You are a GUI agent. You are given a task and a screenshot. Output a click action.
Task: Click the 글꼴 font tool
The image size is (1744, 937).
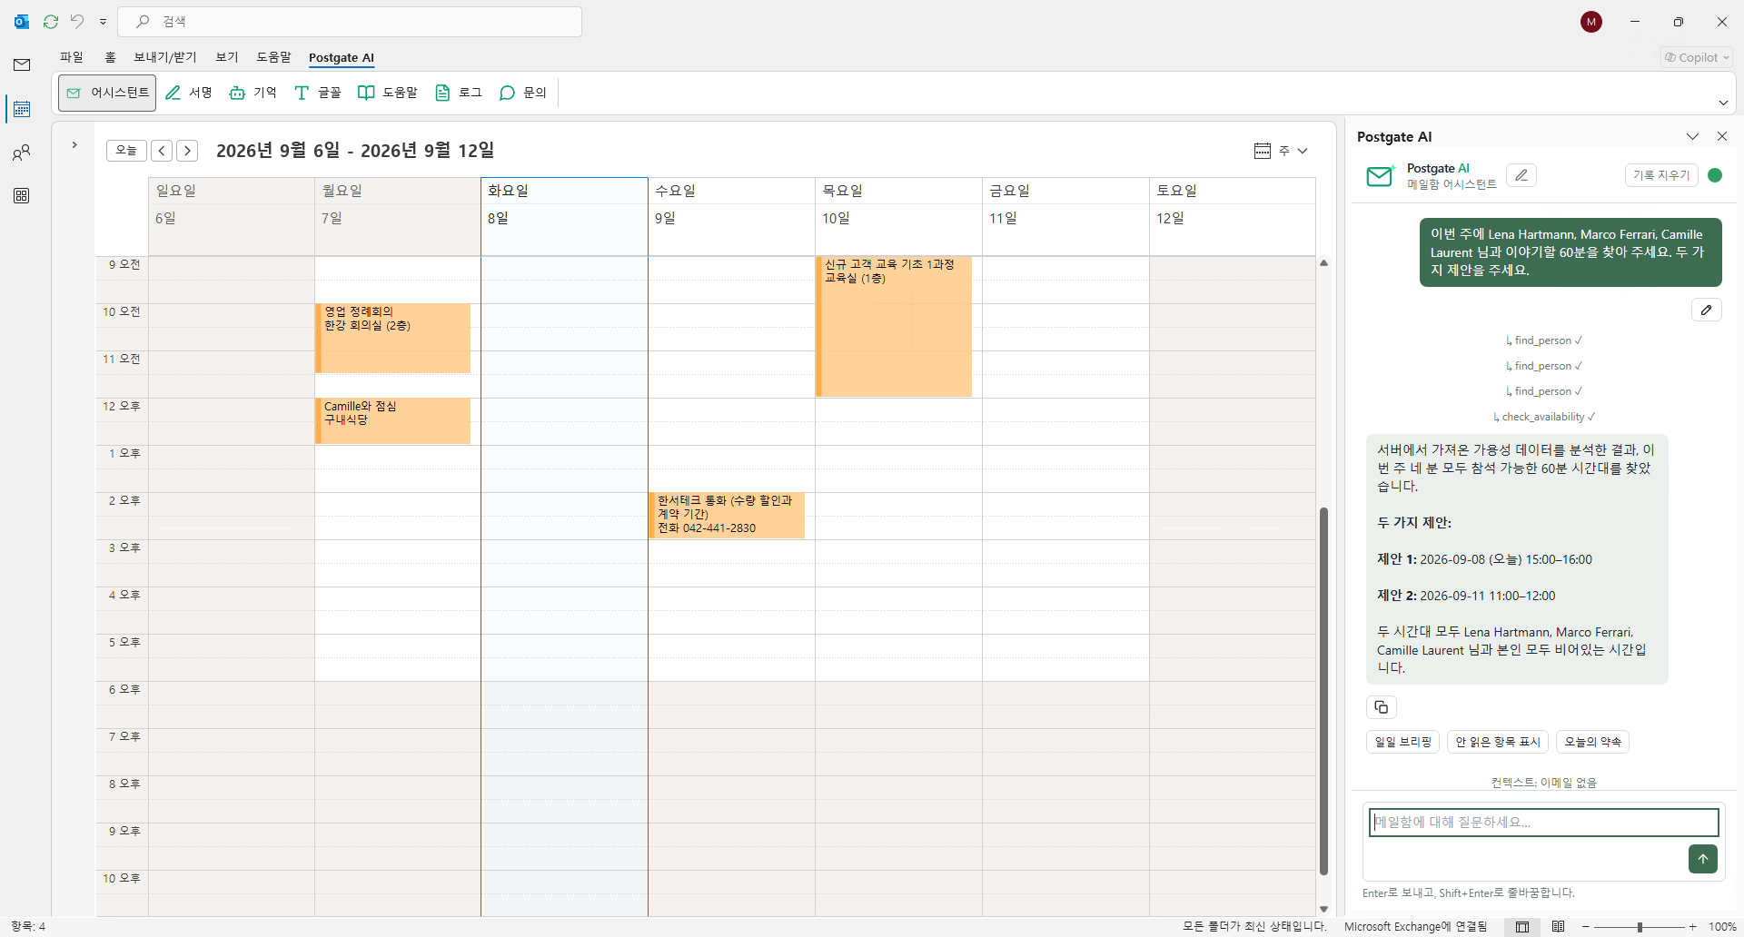318,93
